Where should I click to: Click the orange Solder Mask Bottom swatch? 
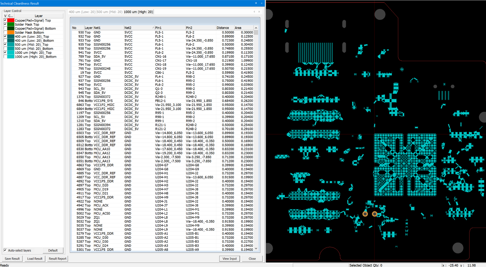click(11, 33)
